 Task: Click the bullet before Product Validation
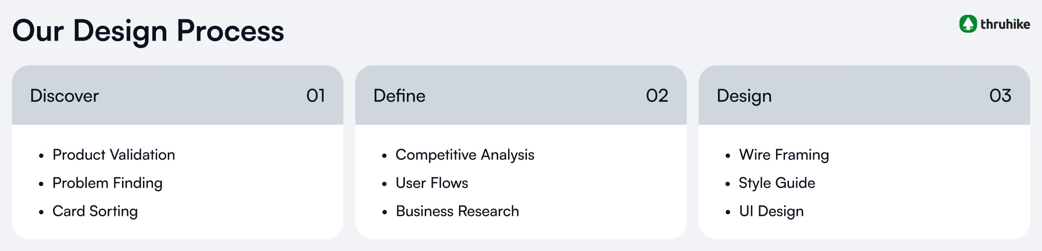[41, 156]
